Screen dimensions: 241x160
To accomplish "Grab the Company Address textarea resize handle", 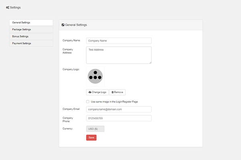I will click(x=150, y=62).
